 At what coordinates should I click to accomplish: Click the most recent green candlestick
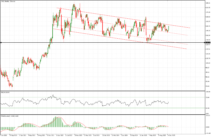169,28
